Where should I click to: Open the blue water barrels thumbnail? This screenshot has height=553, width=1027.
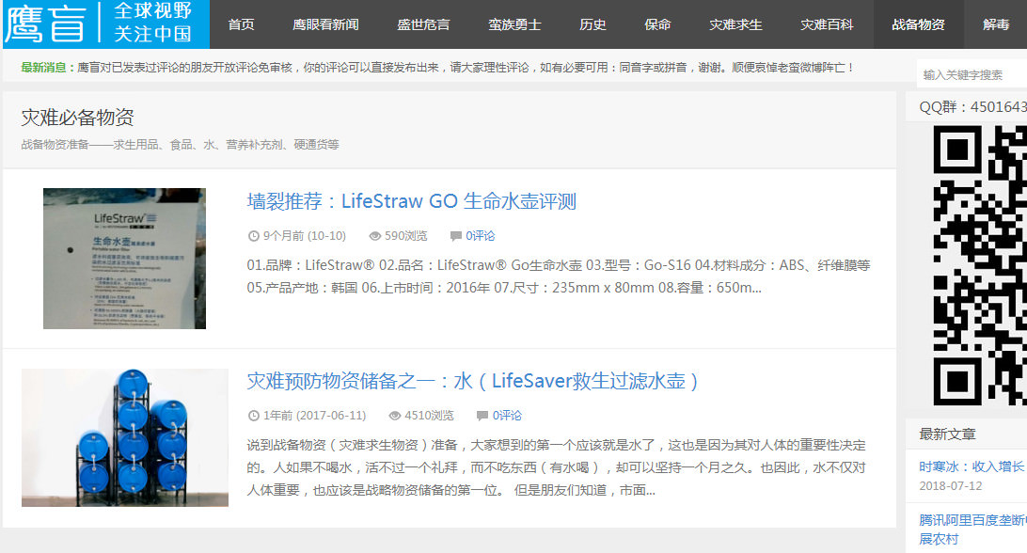pos(124,437)
